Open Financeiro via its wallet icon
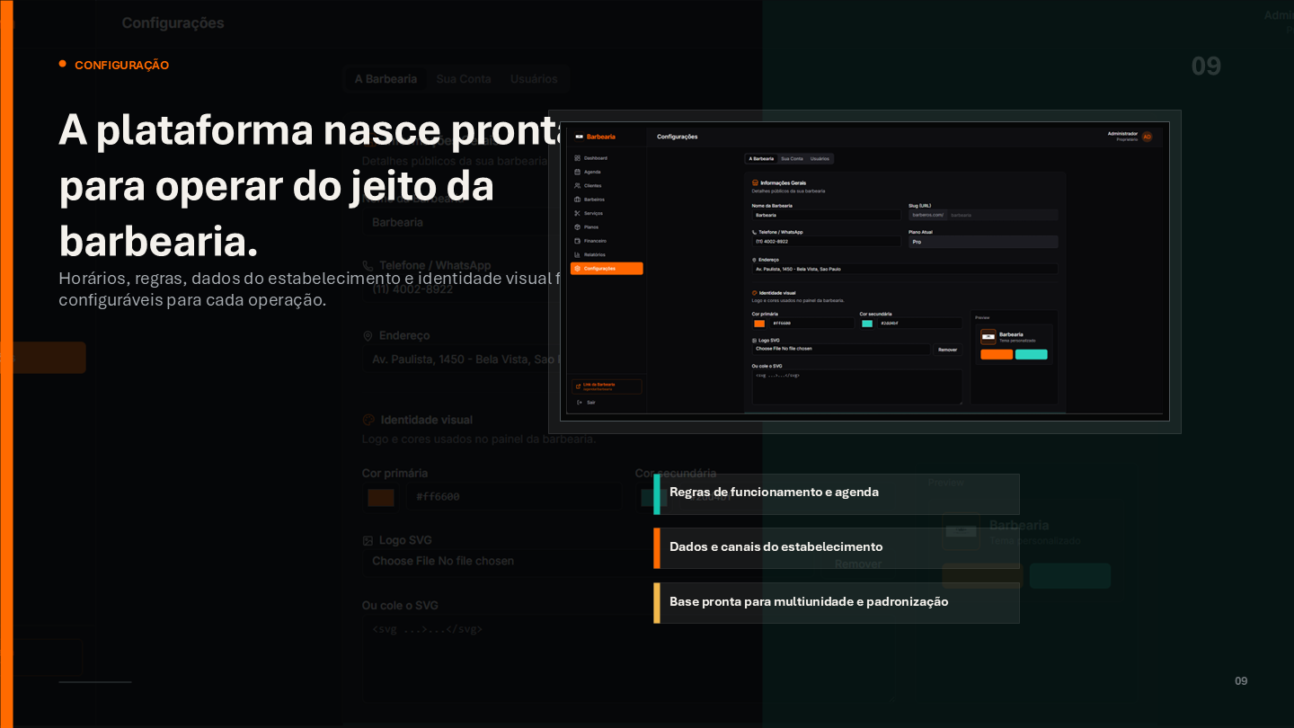Screen dimensions: 1294x728 point(577,241)
